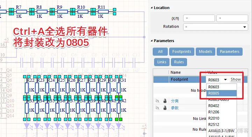The width and height of the screenshot is (252, 137).
Task: Click the 参数 parameter name
Action: click(x=175, y=108)
